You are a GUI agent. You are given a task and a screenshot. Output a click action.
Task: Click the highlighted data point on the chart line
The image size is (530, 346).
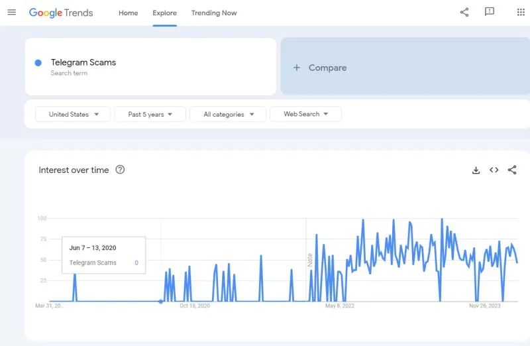(x=161, y=302)
